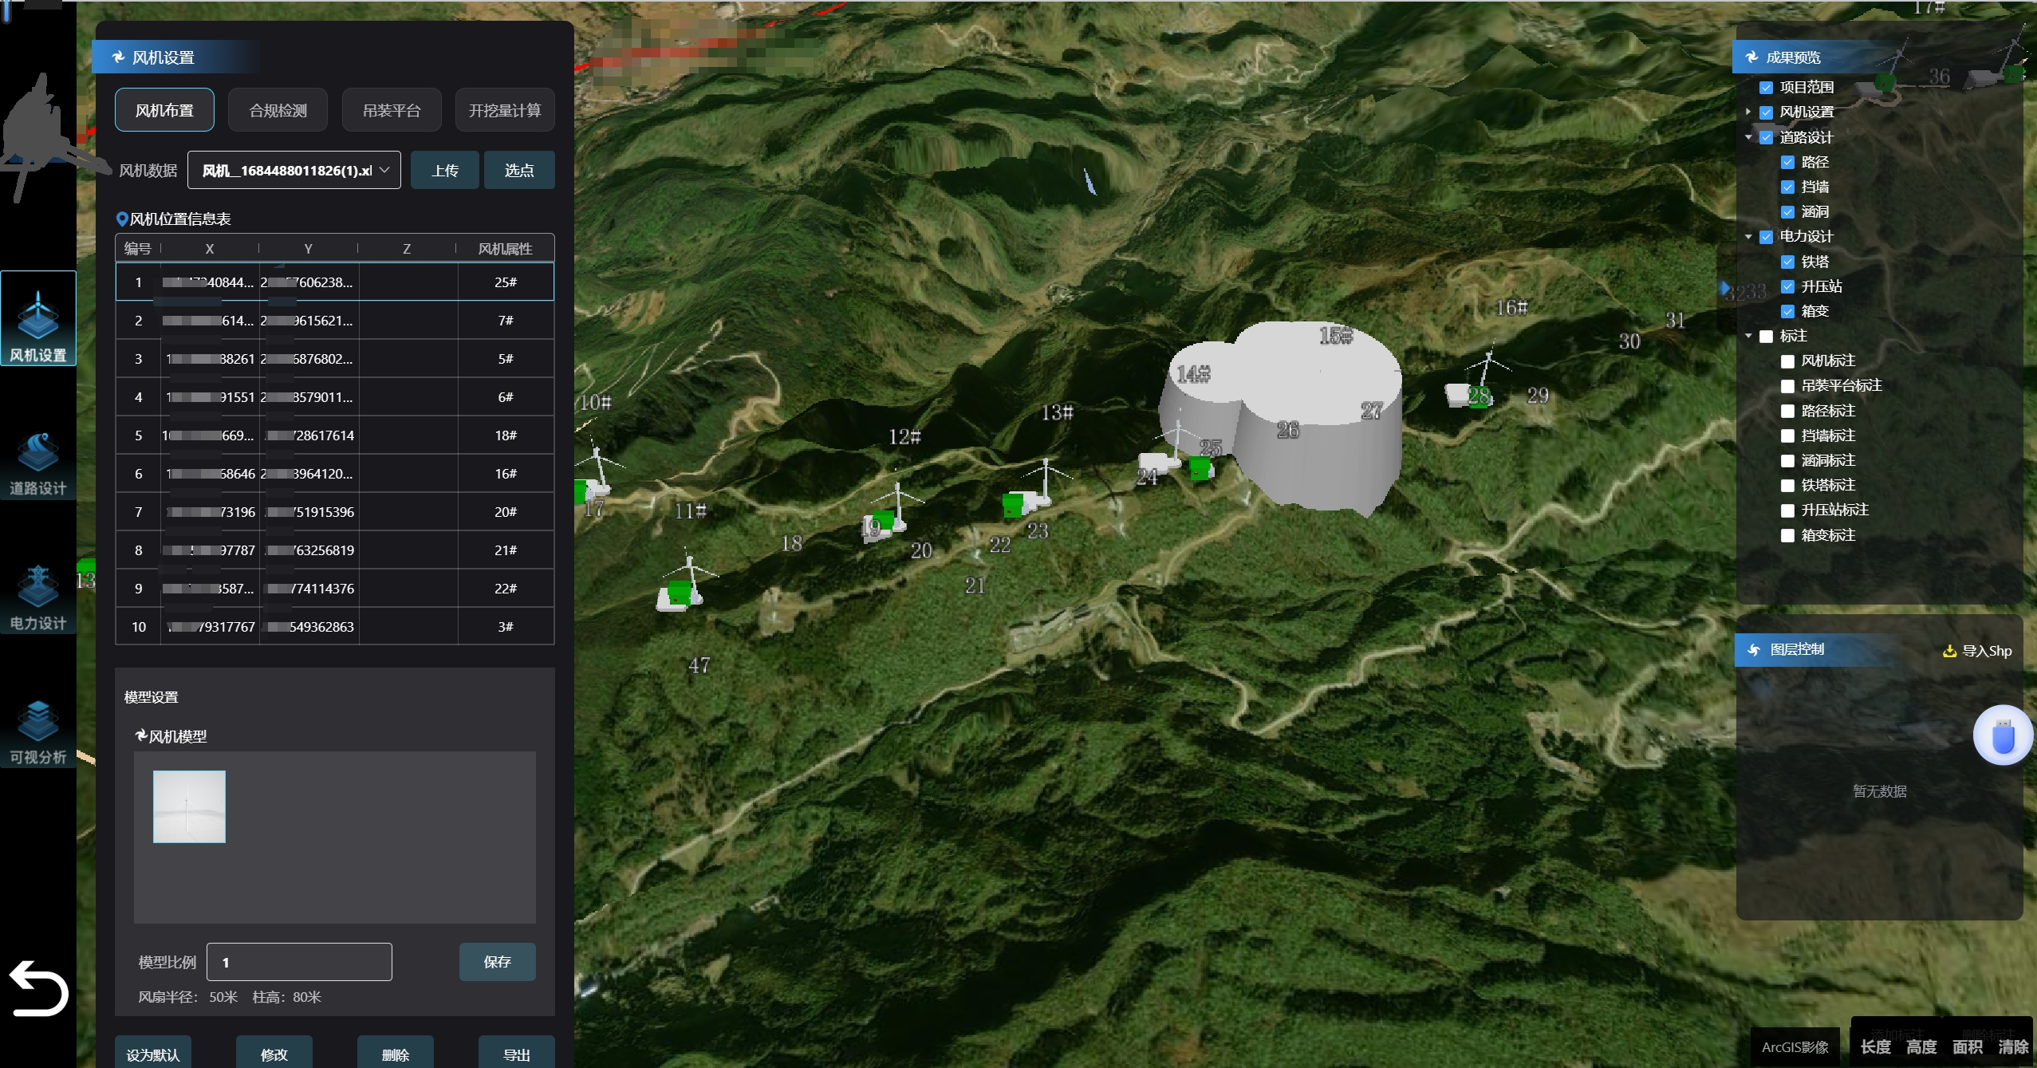The width and height of the screenshot is (2037, 1068).
Task: Click the 图层控制 panel header icon
Action: pos(1754,649)
